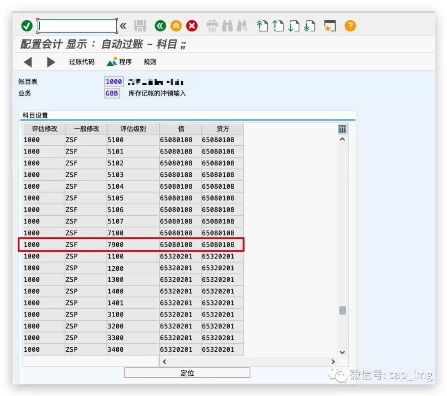Screen dimensions: 447x396
Task: Click the next entry right triangle
Action: [x=51, y=62]
